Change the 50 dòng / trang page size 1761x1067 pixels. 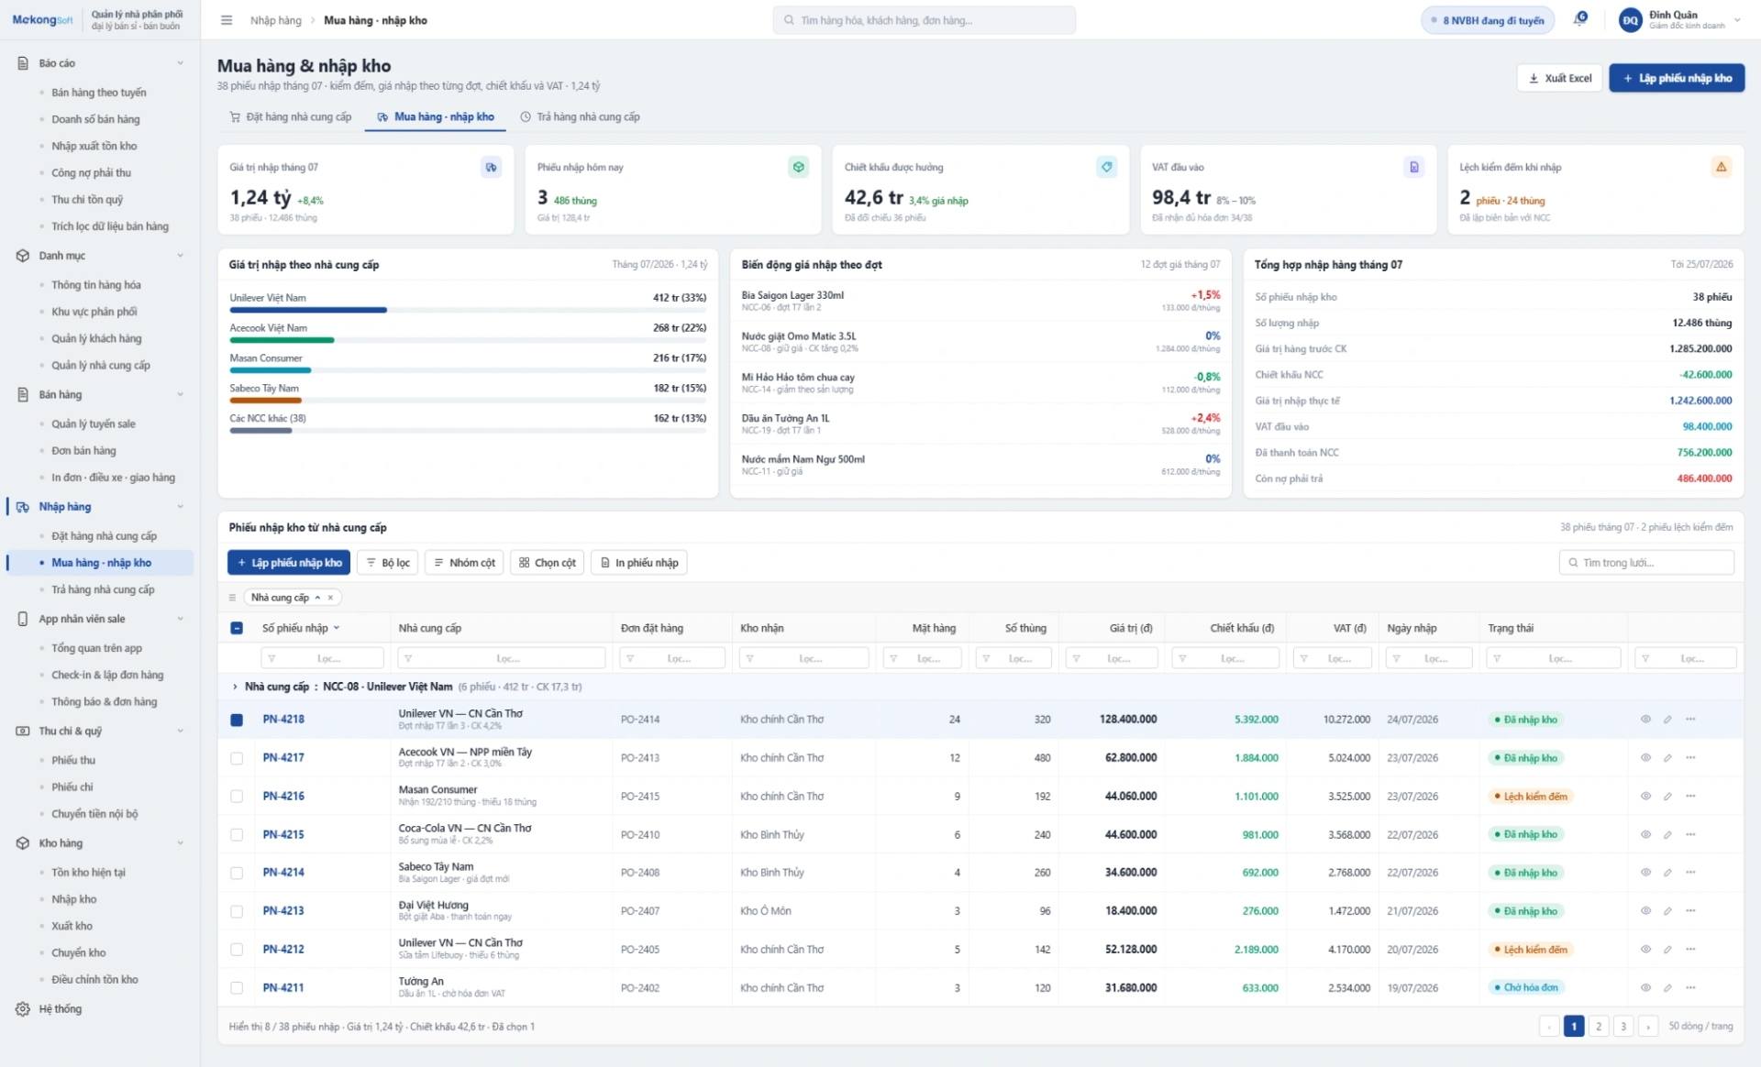[x=1700, y=1027]
